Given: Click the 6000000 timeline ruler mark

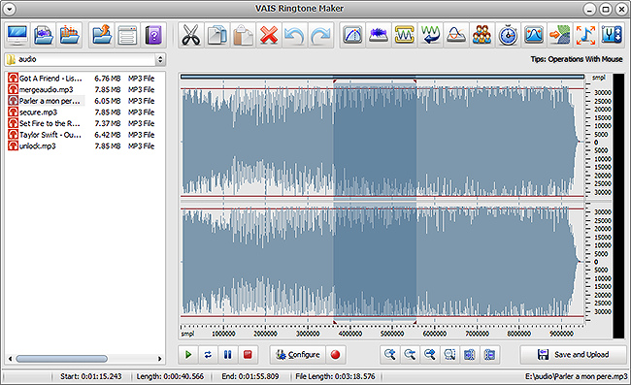Looking at the screenshot, I should coord(435,334).
